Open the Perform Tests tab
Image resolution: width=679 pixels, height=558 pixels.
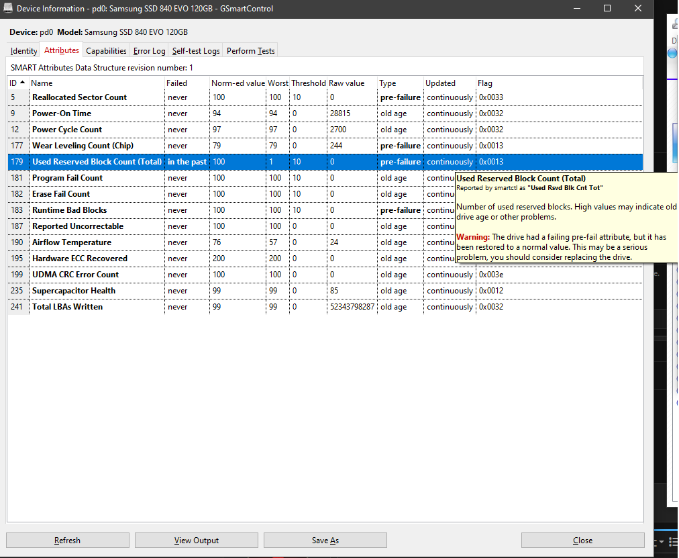pos(251,50)
